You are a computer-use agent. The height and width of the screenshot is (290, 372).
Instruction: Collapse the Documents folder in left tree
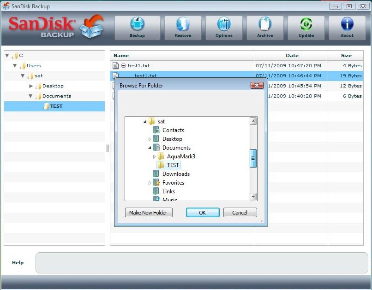30,96
